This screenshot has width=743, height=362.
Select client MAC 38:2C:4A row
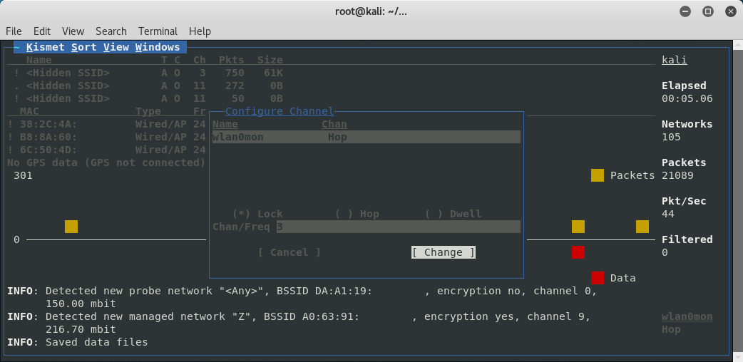pos(107,124)
